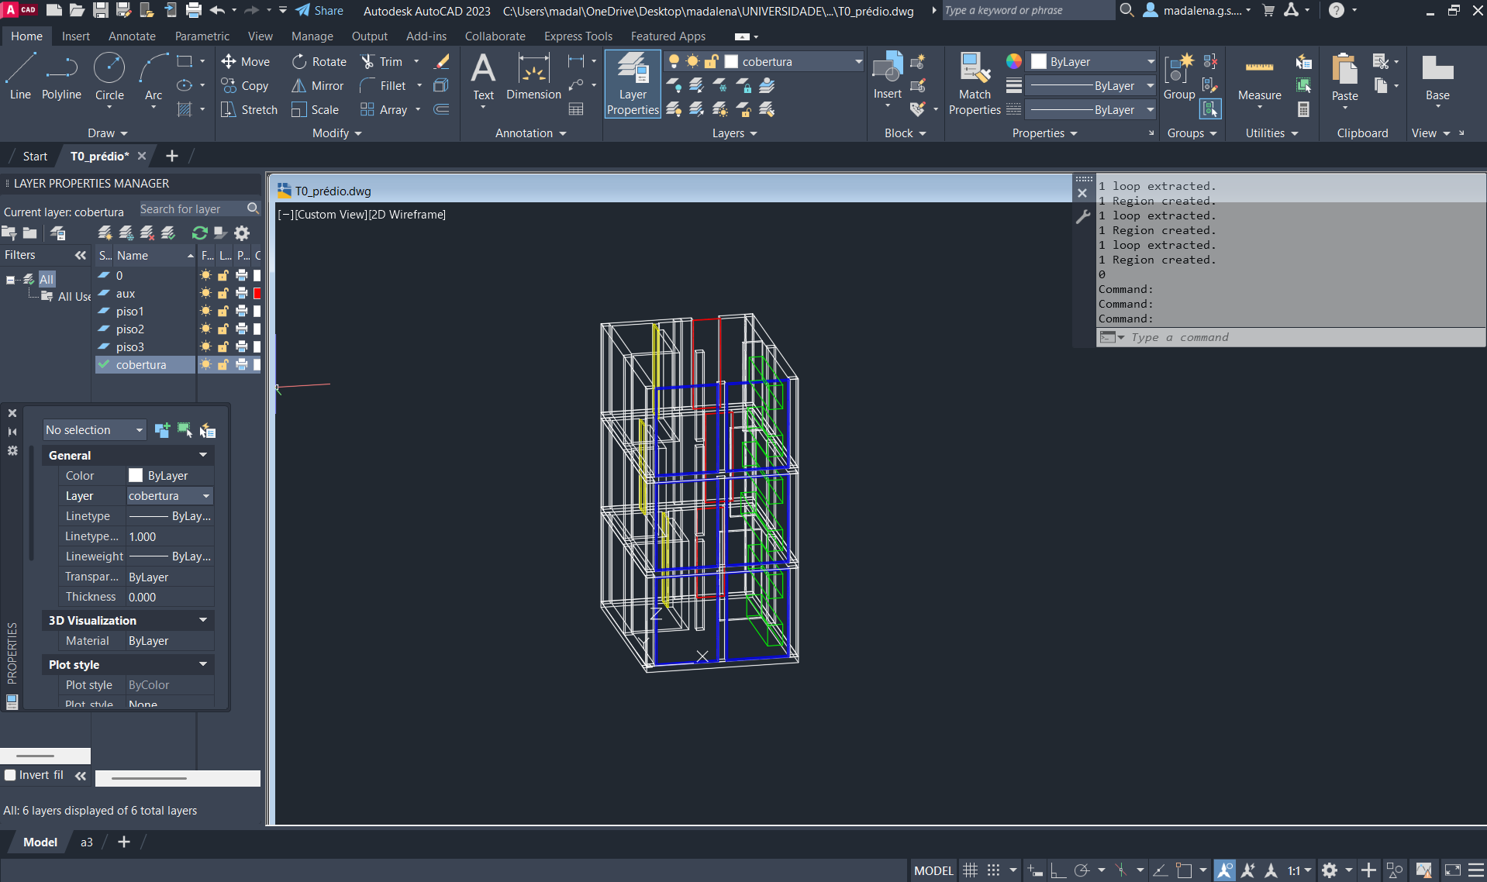The height and width of the screenshot is (882, 1487).
Task: Toggle the Invert filter checkbox
Action: 10,775
